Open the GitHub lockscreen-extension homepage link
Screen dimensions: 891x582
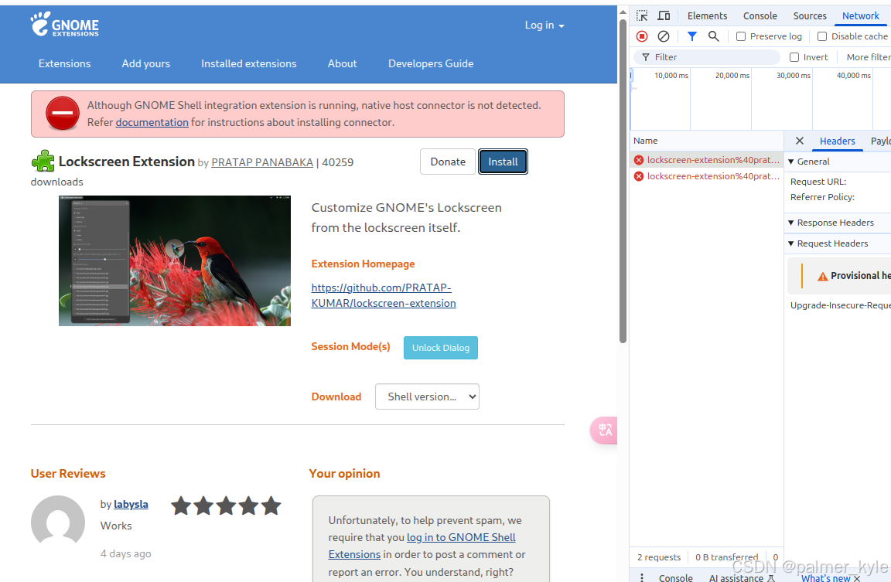pos(384,295)
